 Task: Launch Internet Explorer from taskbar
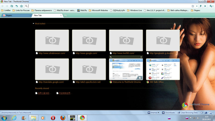click(14, 118)
